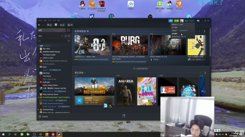
Task: Click the blue announcements megaphone icon
Action: coord(170,21)
